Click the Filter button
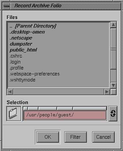The height and width of the screenshot is (151, 123). [x=76, y=137]
